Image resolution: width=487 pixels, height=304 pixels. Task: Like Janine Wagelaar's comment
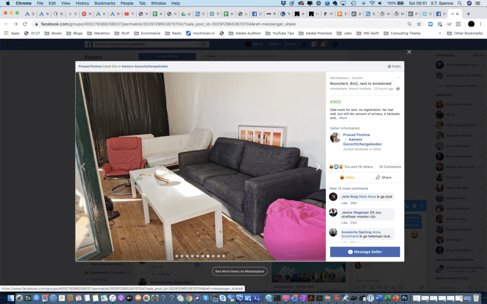click(x=344, y=223)
